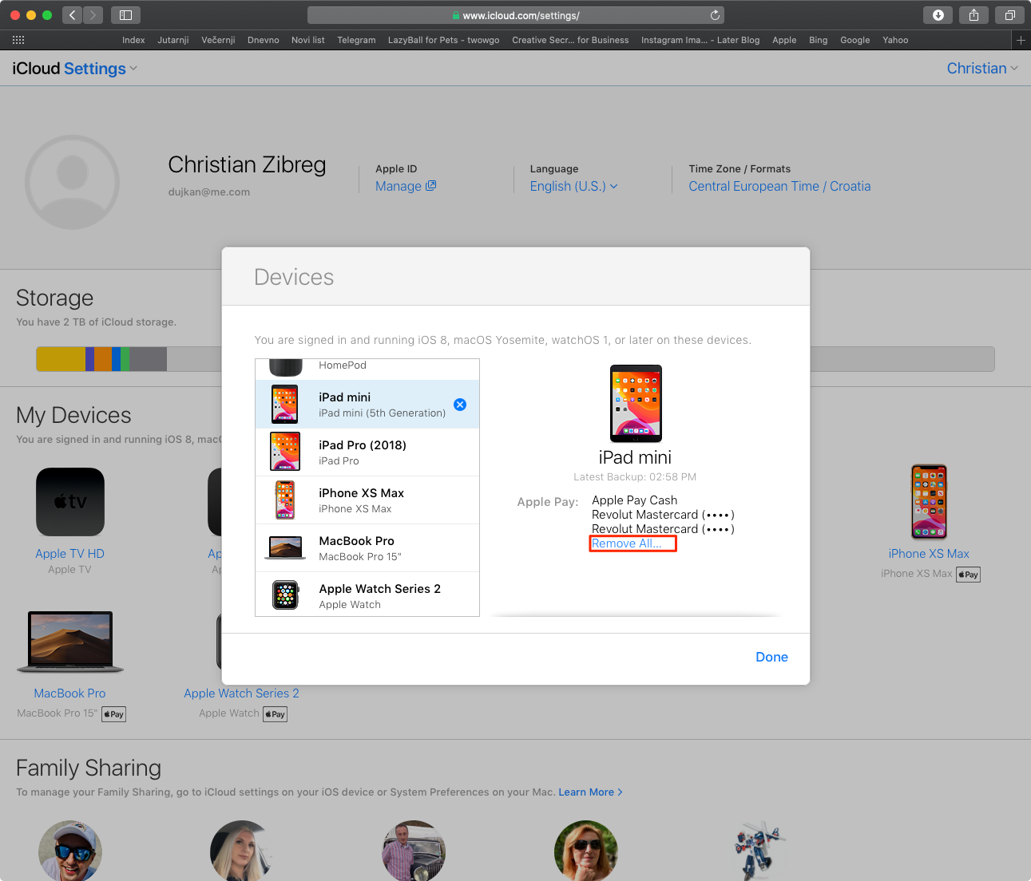Viewport: 1031px width, 881px height.
Task: Click the MacBook Pro link under laptop image
Action: [69, 693]
